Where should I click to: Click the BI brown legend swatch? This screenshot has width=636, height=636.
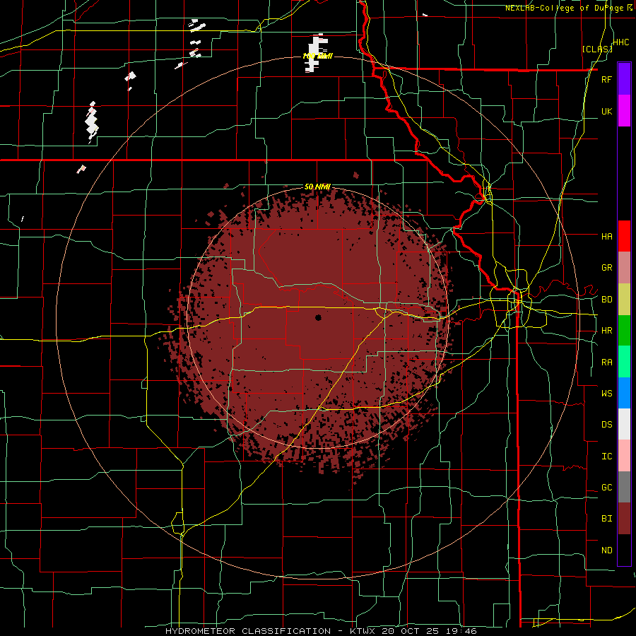pyautogui.click(x=624, y=519)
